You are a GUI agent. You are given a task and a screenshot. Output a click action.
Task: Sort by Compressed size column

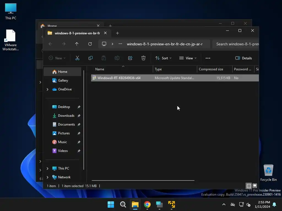[215, 69]
